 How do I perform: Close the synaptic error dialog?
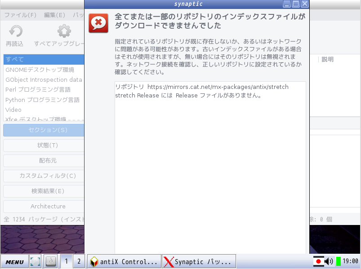pos(305,4)
